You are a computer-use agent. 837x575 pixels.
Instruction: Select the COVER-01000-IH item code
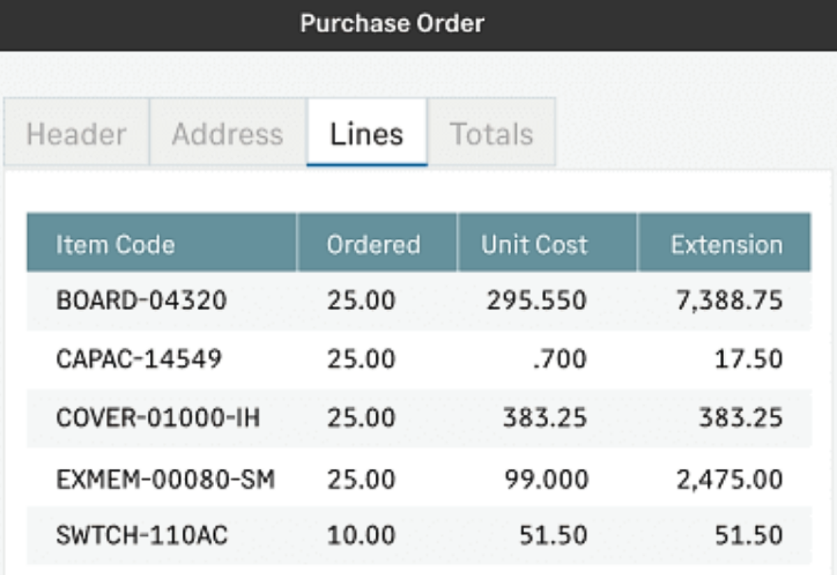click(x=158, y=418)
